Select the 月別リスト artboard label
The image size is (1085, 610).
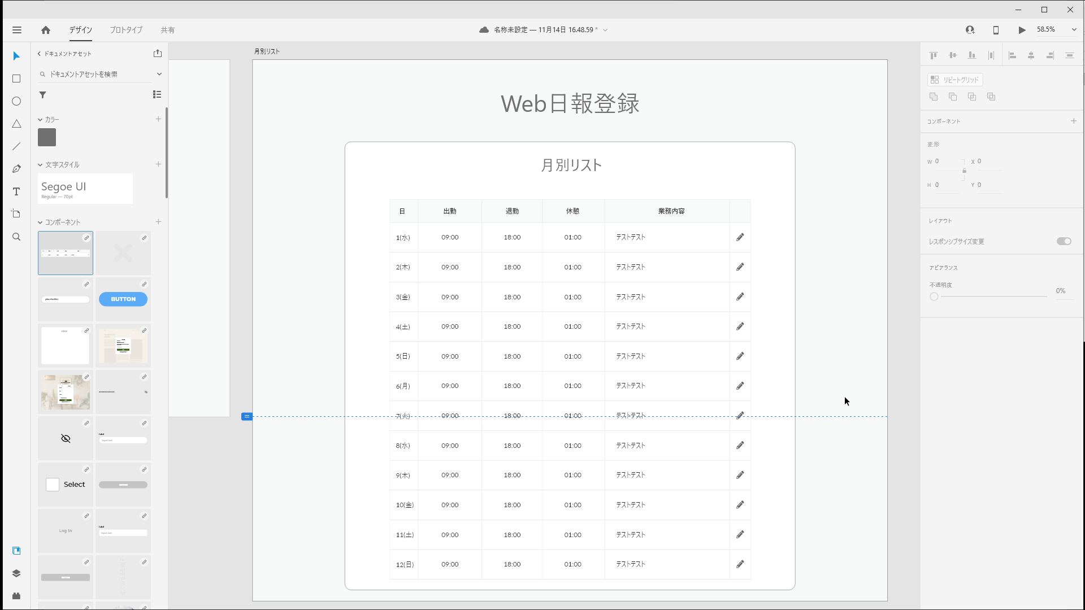point(267,51)
